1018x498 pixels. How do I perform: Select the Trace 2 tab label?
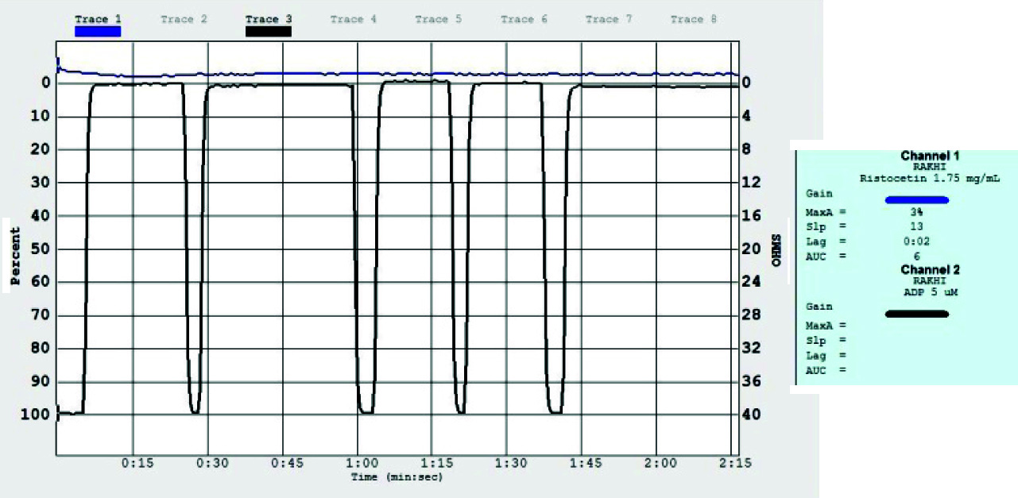184,19
